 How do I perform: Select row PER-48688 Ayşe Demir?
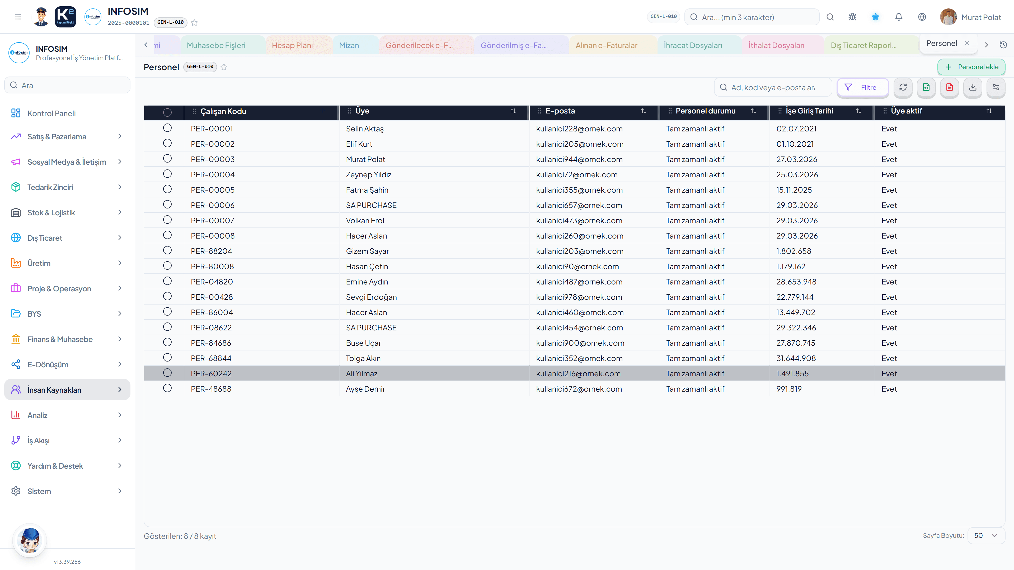167,388
